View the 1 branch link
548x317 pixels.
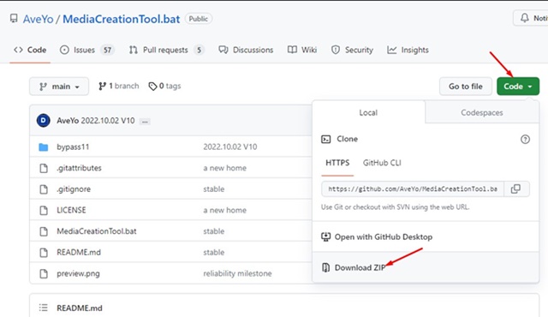click(118, 86)
